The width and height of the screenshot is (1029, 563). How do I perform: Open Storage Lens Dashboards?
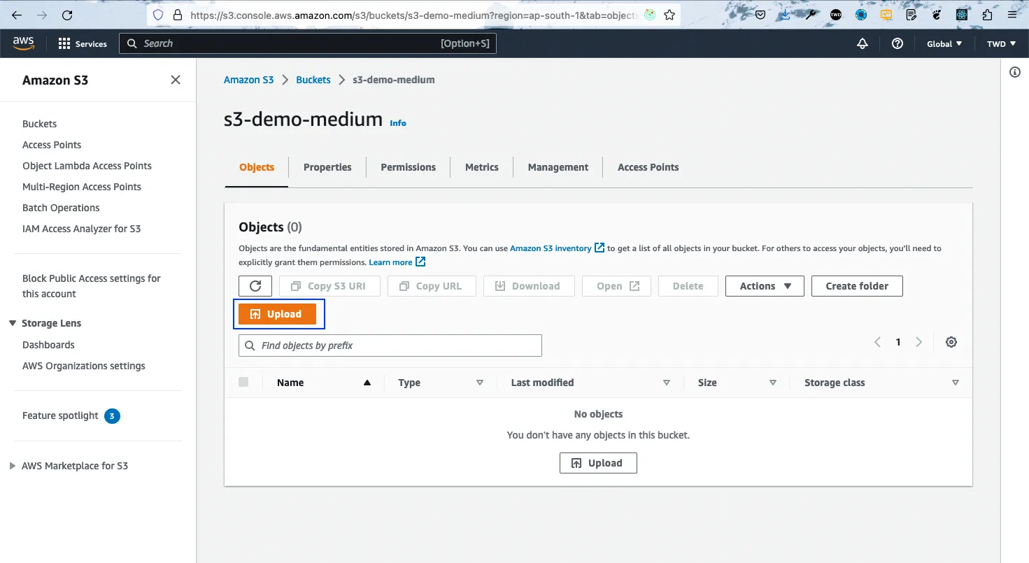coord(48,345)
